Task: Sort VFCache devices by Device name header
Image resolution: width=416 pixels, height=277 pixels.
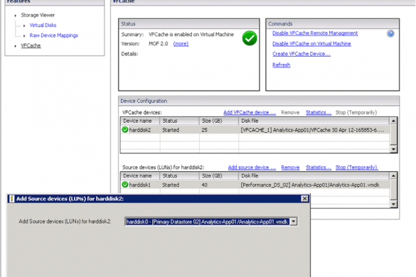Action: tap(140, 121)
